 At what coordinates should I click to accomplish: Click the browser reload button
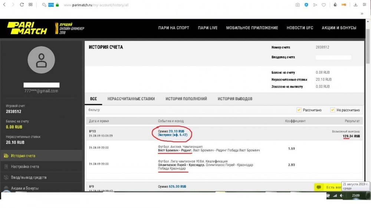22,5
